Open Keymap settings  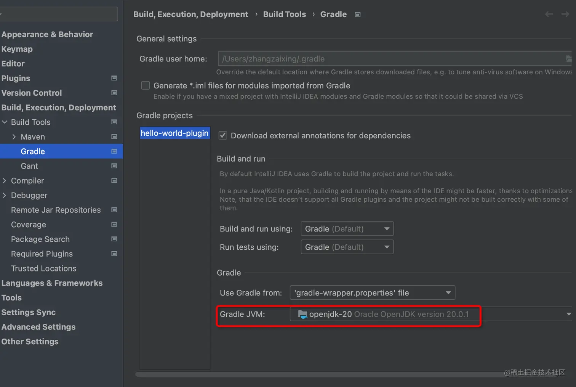coord(17,49)
